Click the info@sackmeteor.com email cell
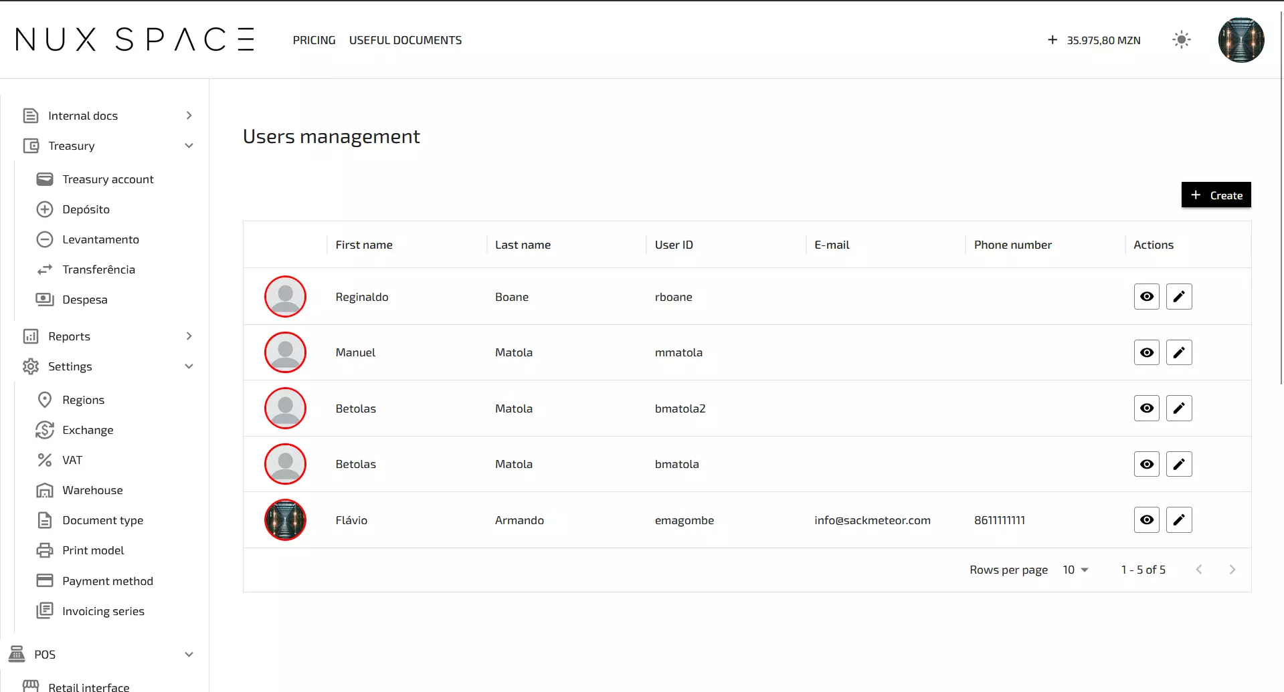 [x=873, y=520]
